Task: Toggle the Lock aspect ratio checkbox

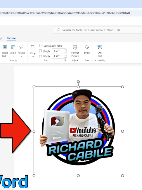Action: 41,45
